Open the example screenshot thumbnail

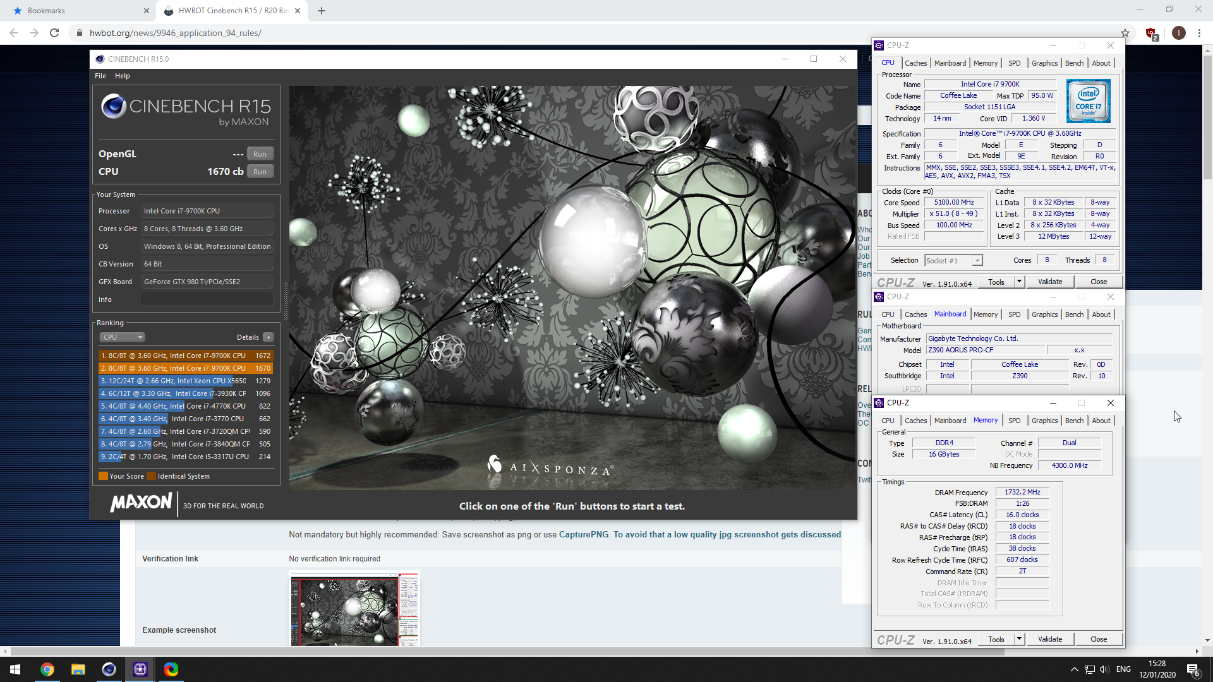354,609
